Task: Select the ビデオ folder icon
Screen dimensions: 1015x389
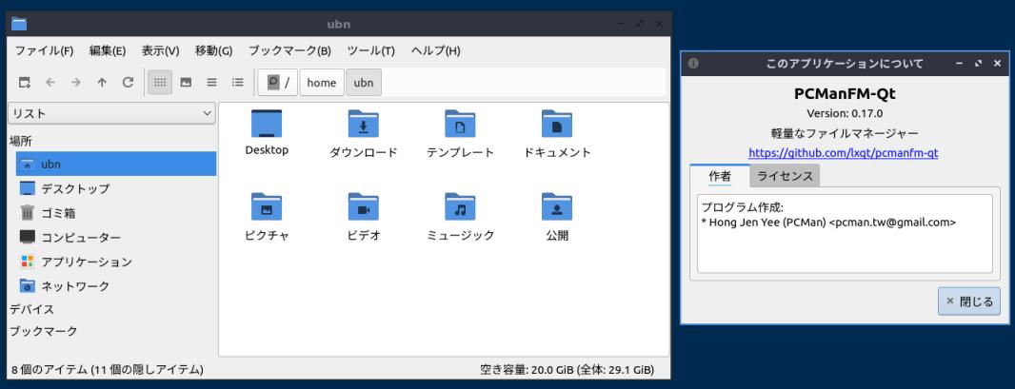Action: [x=363, y=206]
